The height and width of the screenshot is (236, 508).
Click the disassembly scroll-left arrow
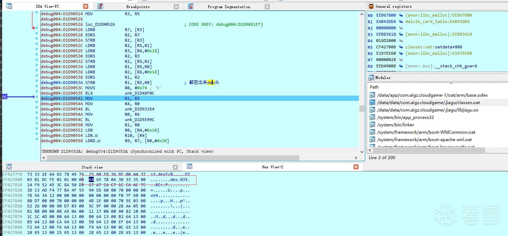[x=44, y=158]
